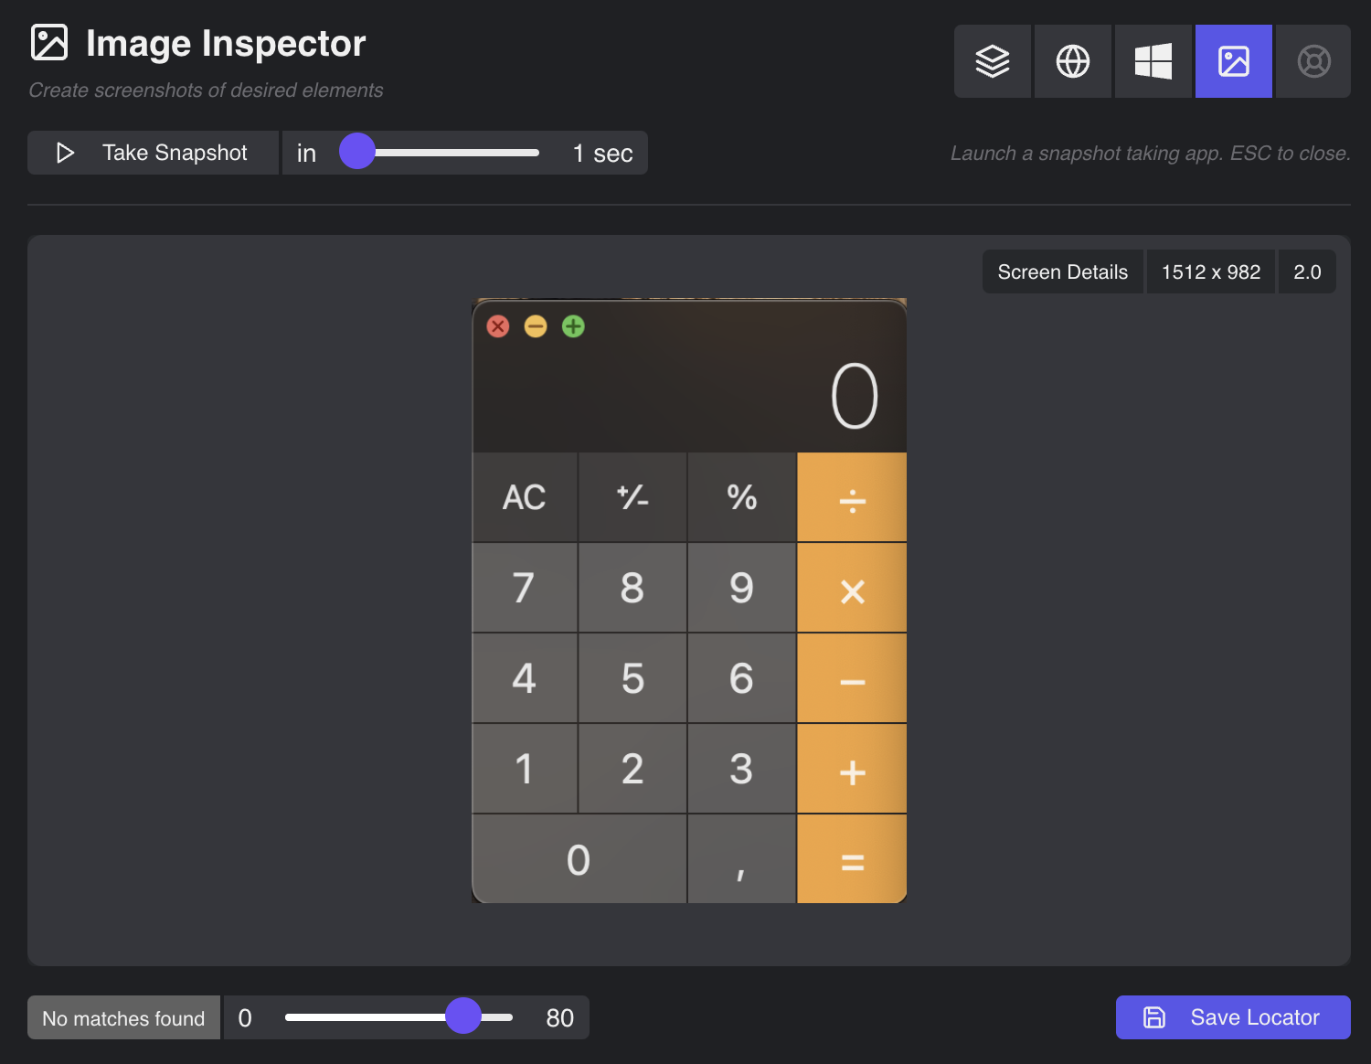The image size is (1371, 1064).
Task: Click the 1 sec delay value
Action: (x=603, y=153)
